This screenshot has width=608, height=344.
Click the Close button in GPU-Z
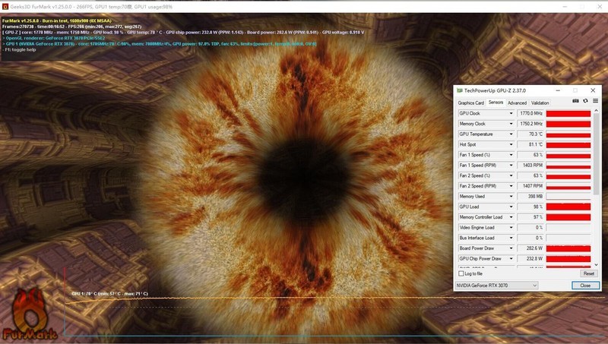coord(584,286)
